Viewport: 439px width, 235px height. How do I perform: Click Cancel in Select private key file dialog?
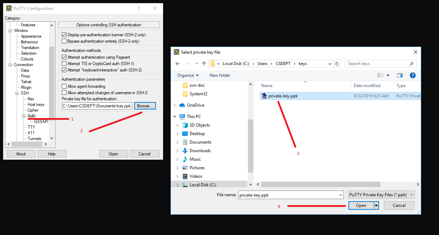pyautogui.click(x=399, y=205)
